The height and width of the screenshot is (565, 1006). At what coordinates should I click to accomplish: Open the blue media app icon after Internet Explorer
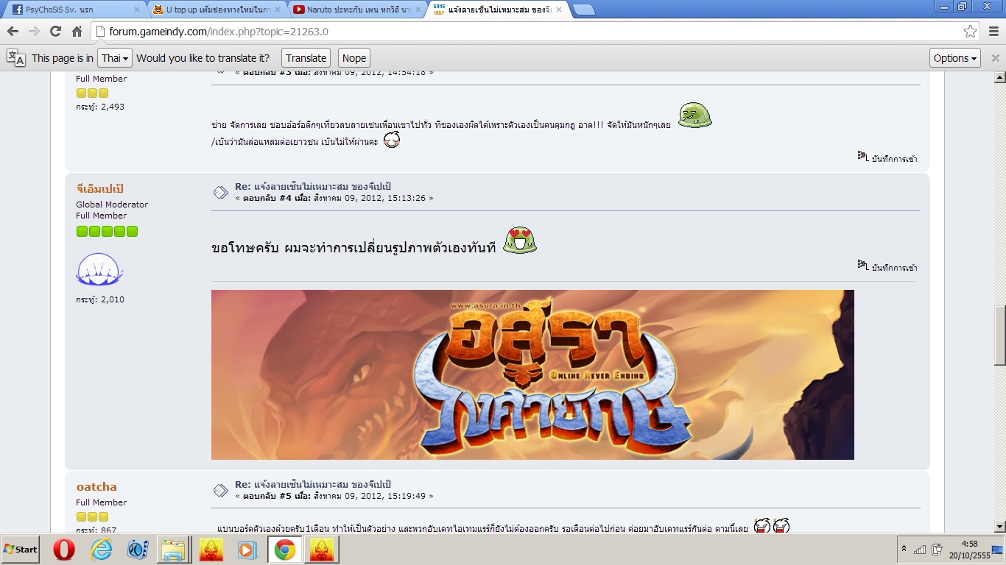pos(138,550)
